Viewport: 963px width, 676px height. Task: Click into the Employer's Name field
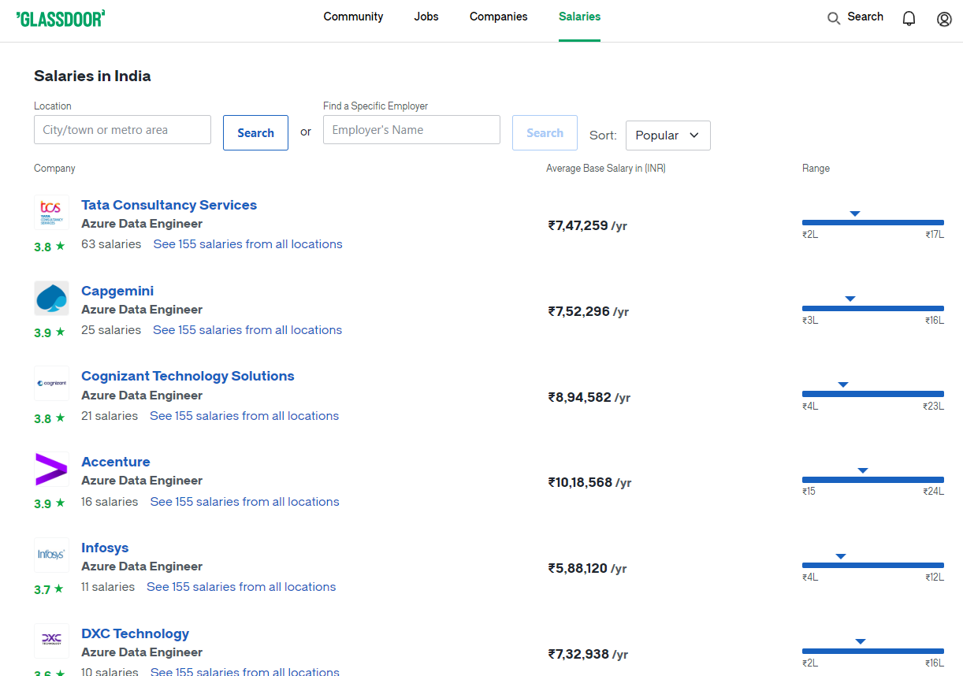[x=411, y=130]
